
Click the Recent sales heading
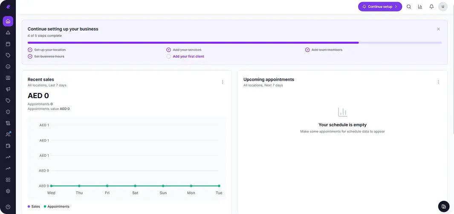pos(41,79)
